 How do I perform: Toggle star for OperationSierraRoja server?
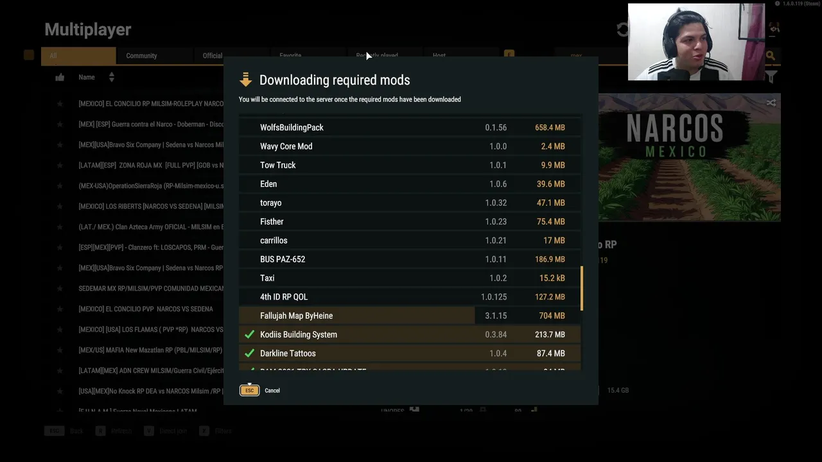[x=60, y=185]
